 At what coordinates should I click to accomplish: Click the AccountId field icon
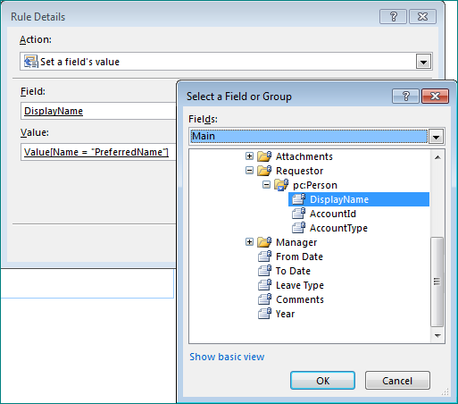298,214
